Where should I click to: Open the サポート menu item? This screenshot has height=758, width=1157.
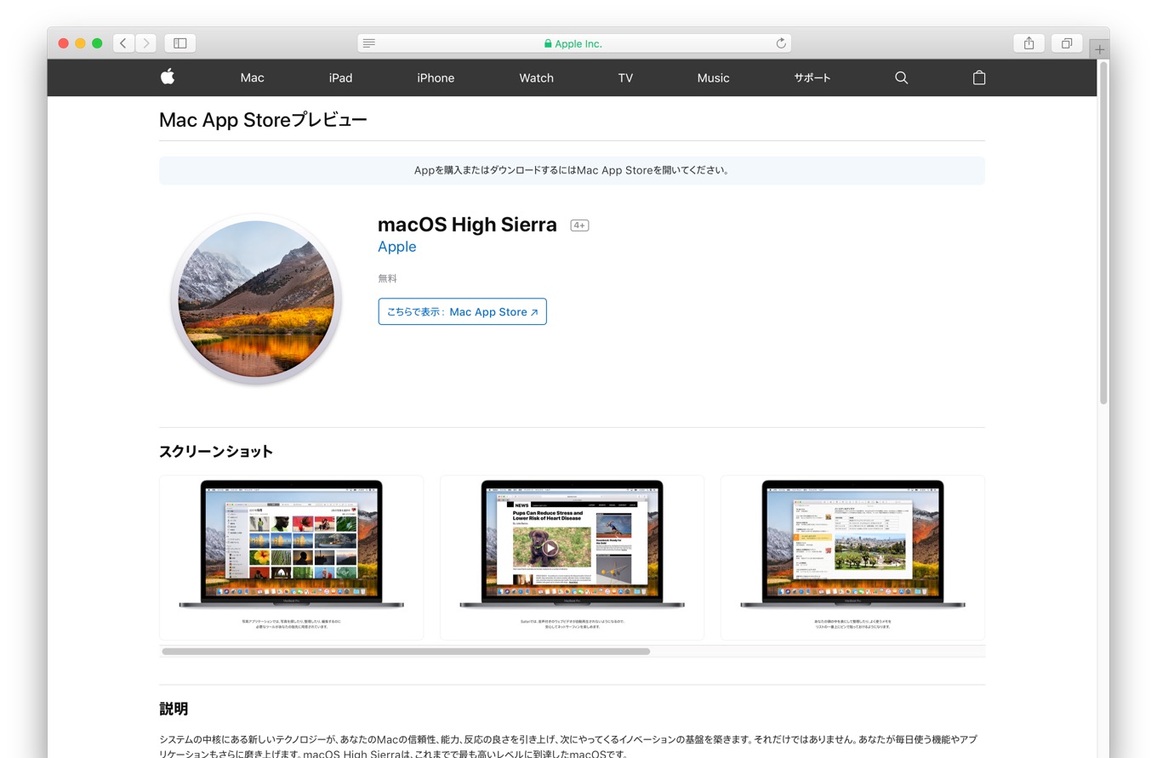coord(812,77)
